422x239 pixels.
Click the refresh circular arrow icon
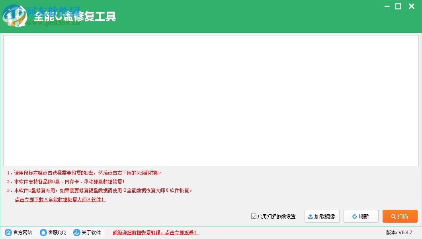tap(354, 216)
